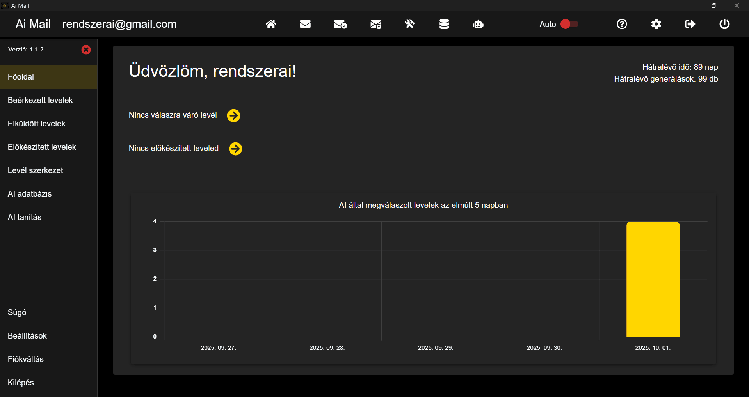Go to letters awaiting reply arrow
Viewport: 749px width, 397px height.
[233, 115]
